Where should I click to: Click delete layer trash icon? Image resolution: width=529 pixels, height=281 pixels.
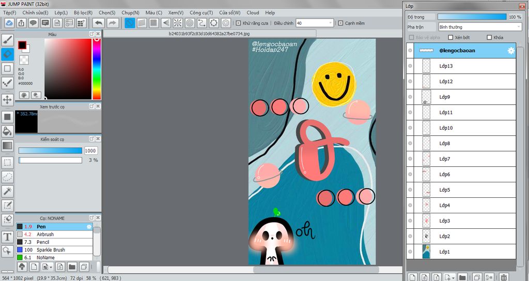(504, 277)
